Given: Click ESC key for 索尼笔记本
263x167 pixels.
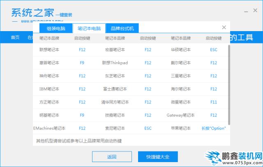Looking at the screenshot, I should (x=148, y=128).
